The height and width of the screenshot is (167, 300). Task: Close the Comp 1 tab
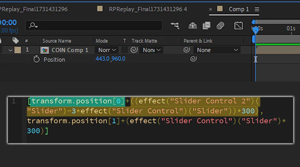211,9
